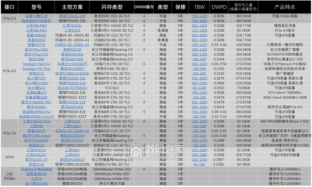Click the 三星870EVO link
This screenshot has height=187, width=312.
pos(36,150)
